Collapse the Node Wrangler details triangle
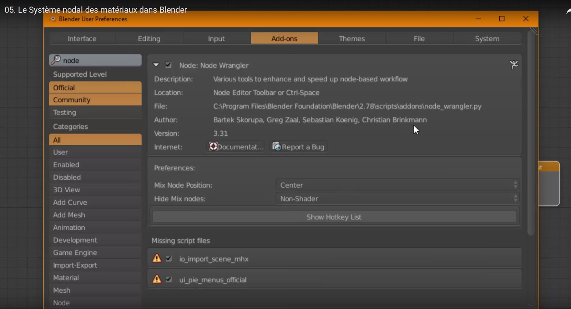The height and width of the screenshot is (309, 571). tap(156, 65)
